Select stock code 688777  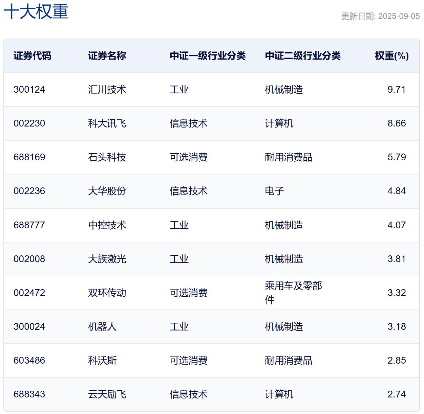[x=29, y=225]
